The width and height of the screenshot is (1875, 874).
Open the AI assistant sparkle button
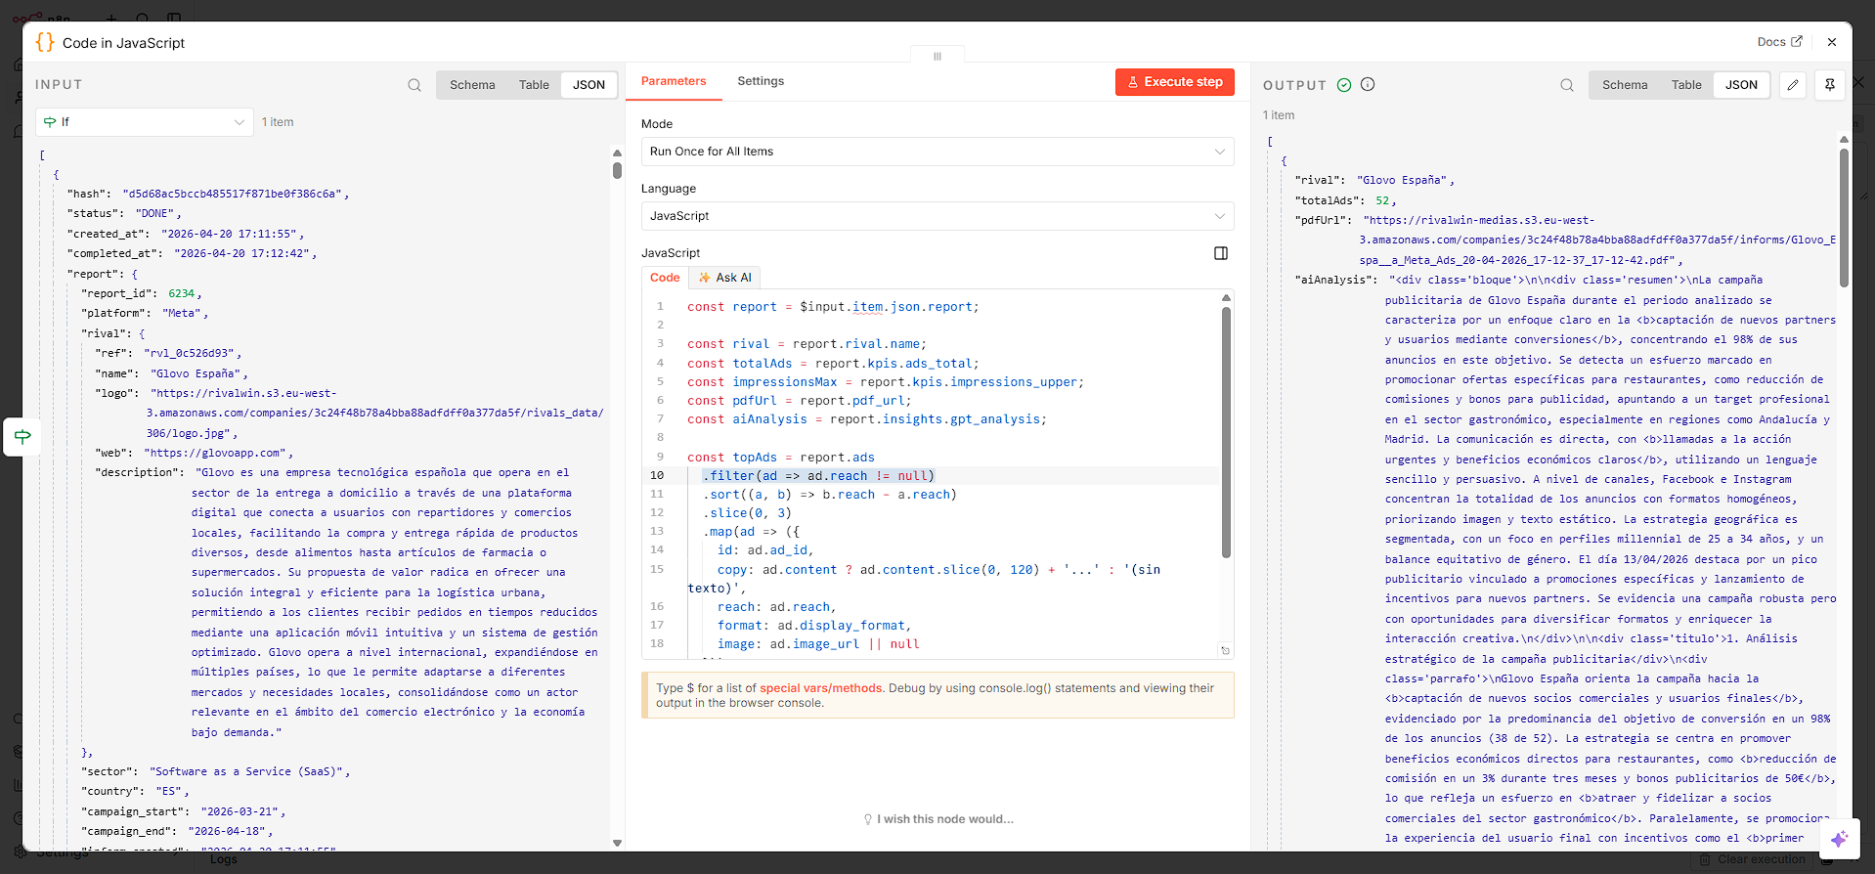(1839, 840)
